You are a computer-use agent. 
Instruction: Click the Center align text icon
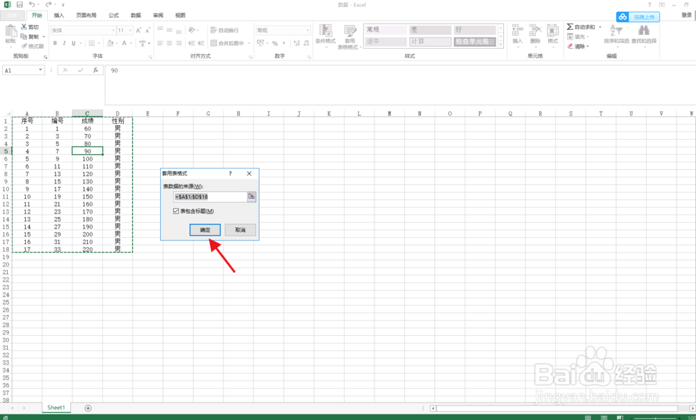(170, 43)
